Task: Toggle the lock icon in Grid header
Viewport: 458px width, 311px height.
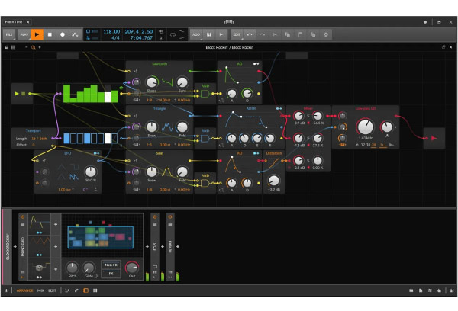Action: click(x=7, y=47)
